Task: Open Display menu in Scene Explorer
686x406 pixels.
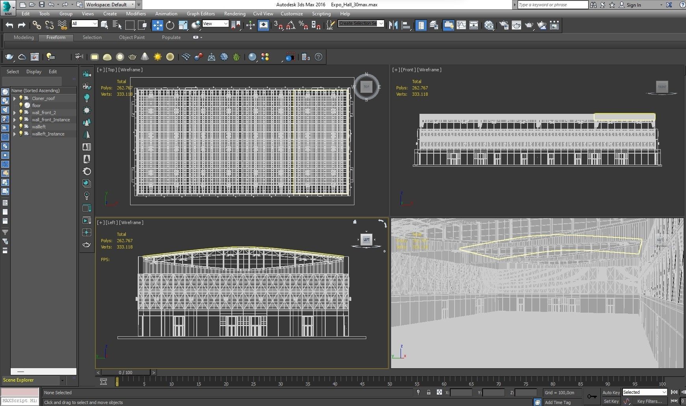Action: [x=34, y=72]
